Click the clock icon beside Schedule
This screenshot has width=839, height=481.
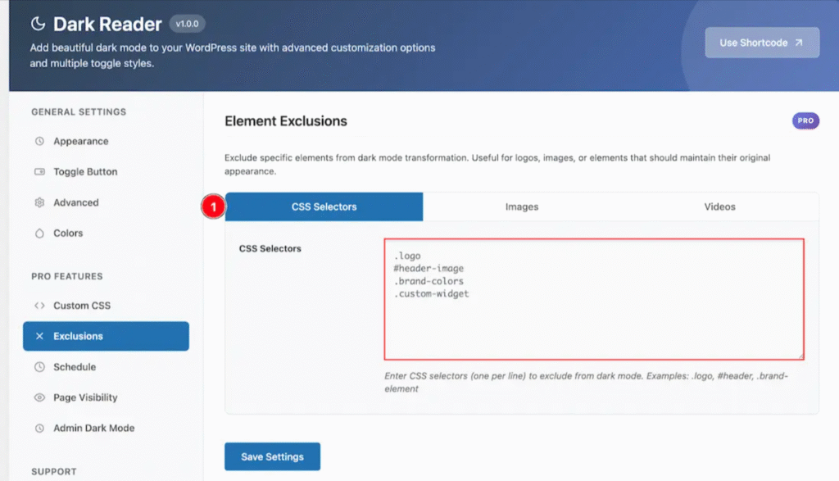pos(39,367)
